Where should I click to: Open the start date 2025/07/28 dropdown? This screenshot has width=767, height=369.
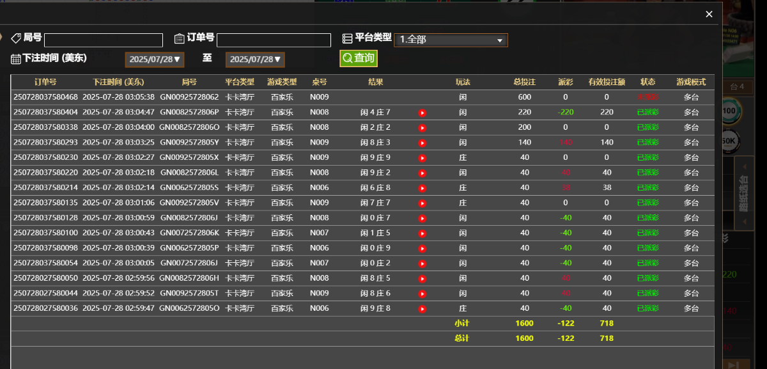pyautogui.click(x=154, y=58)
